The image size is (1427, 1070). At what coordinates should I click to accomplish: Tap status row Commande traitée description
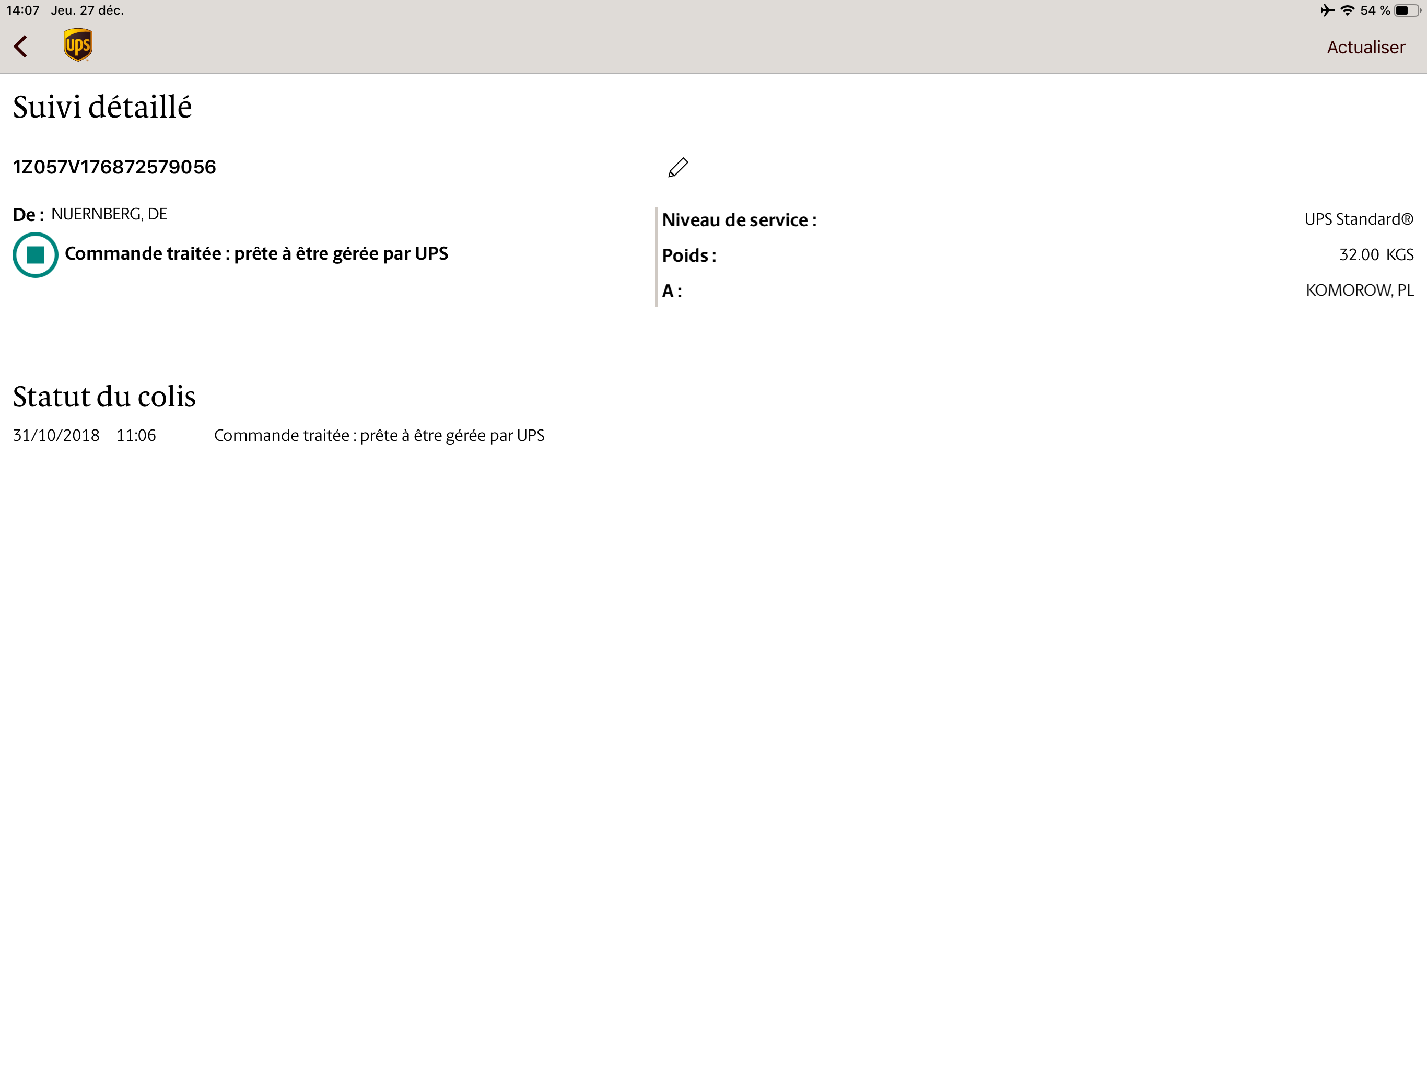click(379, 436)
